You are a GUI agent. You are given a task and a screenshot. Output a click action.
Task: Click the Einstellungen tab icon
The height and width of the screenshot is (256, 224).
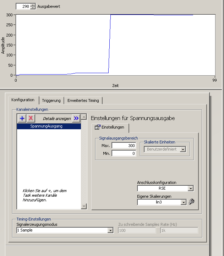point(98,127)
